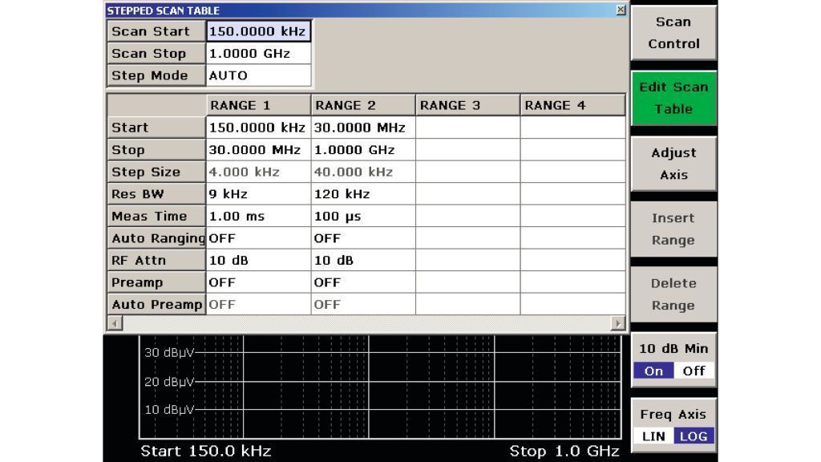This screenshot has height=462, width=821.
Task: Select the RANGE 4 column header
Action: click(x=572, y=105)
